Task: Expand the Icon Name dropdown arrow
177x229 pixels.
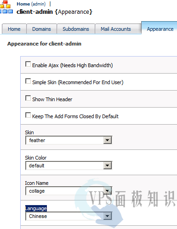Action: click(108, 191)
